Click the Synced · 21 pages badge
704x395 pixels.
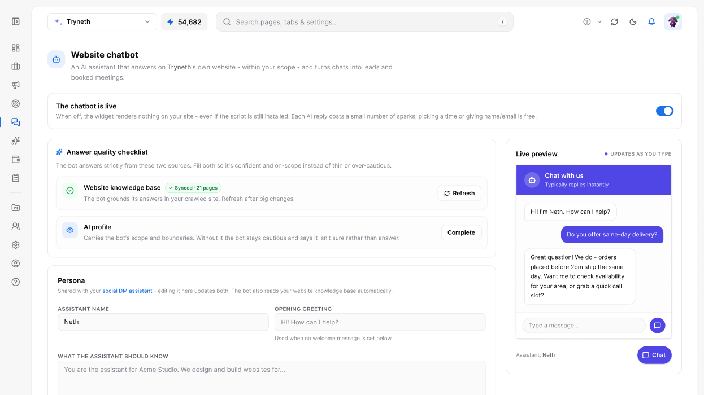tap(193, 188)
